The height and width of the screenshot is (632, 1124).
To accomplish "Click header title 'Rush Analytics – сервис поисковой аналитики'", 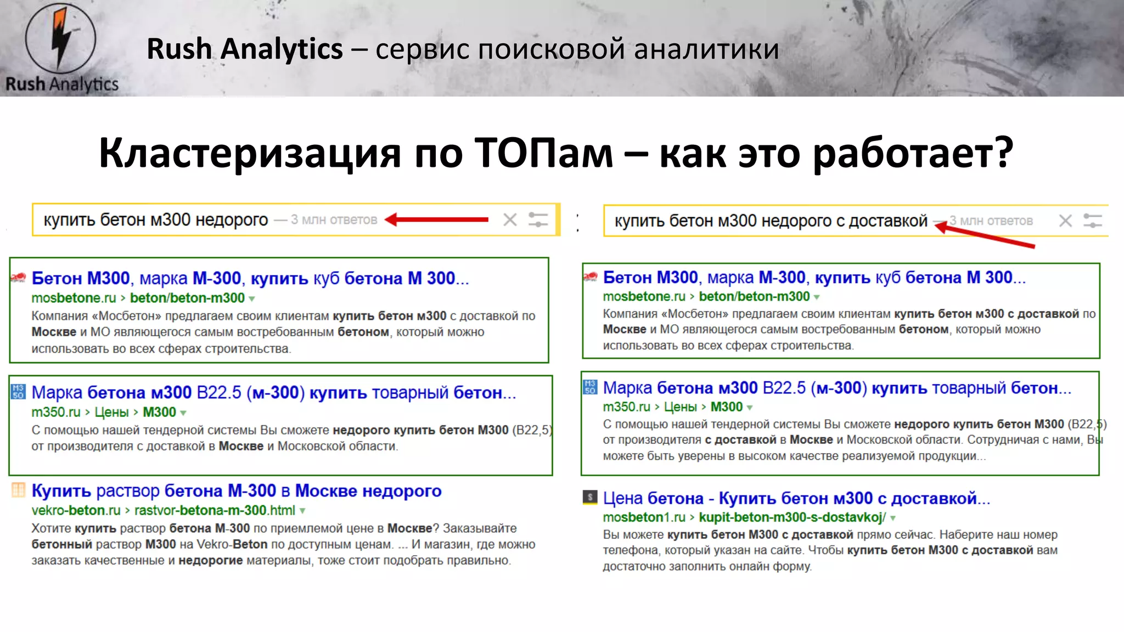I will pos(463,49).
